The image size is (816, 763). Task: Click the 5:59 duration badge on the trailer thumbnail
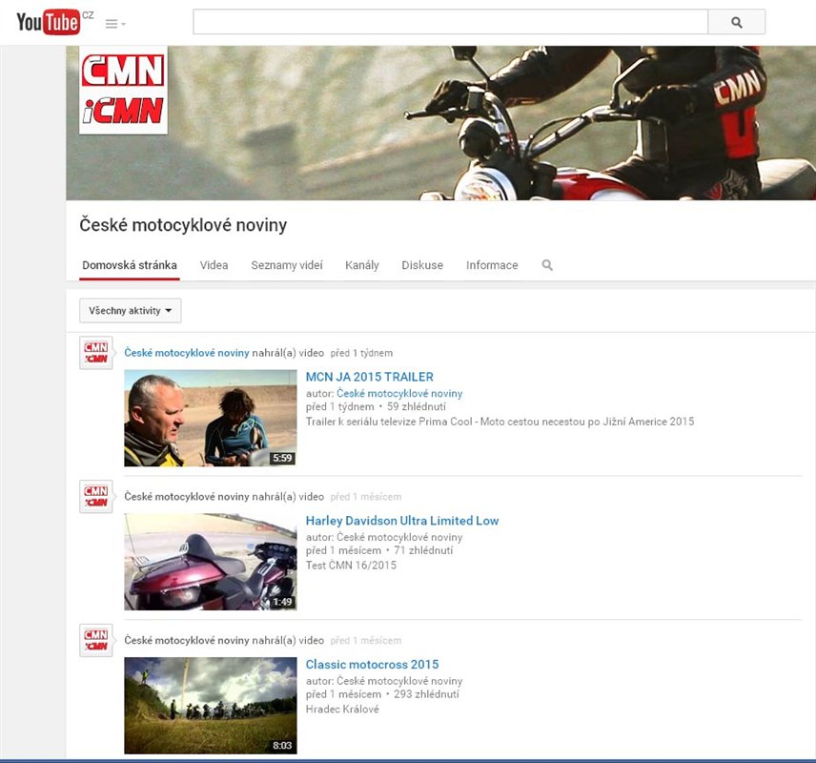pos(282,458)
